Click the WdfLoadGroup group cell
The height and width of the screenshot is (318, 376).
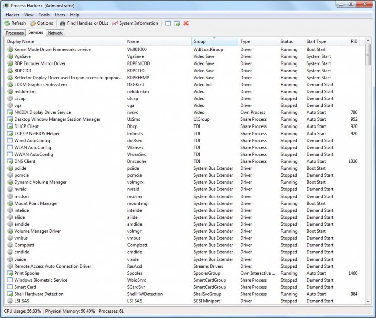point(208,49)
